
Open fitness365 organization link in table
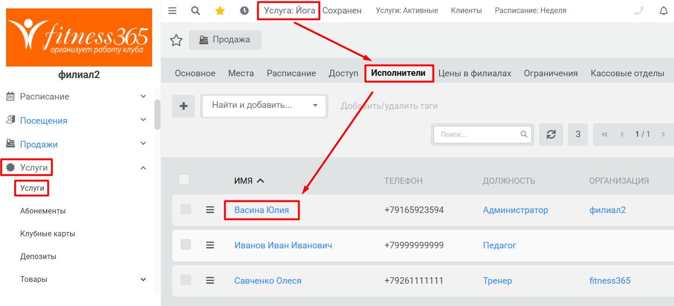tap(610, 280)
